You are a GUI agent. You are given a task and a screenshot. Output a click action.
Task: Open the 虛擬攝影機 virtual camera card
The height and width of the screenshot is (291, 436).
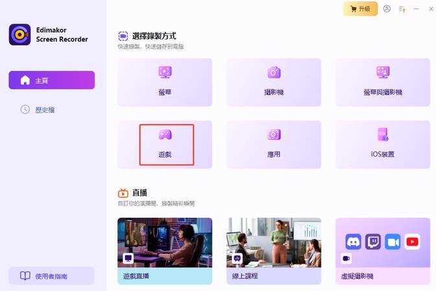point(383,251)
